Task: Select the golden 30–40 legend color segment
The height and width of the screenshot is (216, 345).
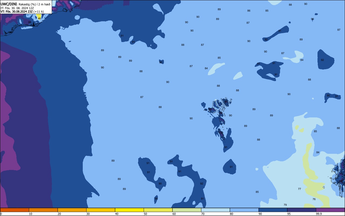Action: pos(101,210)
